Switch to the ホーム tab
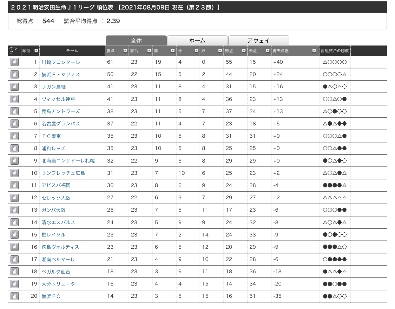Screen dimensions: 395x309 pos(197,41)
